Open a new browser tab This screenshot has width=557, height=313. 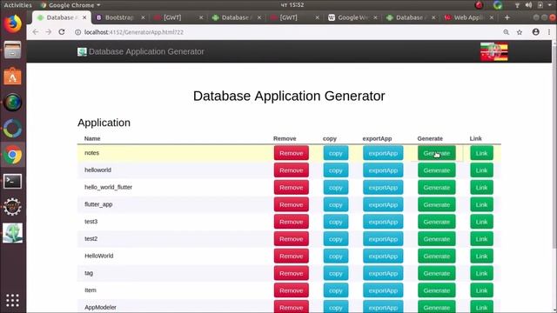[507, 17]
